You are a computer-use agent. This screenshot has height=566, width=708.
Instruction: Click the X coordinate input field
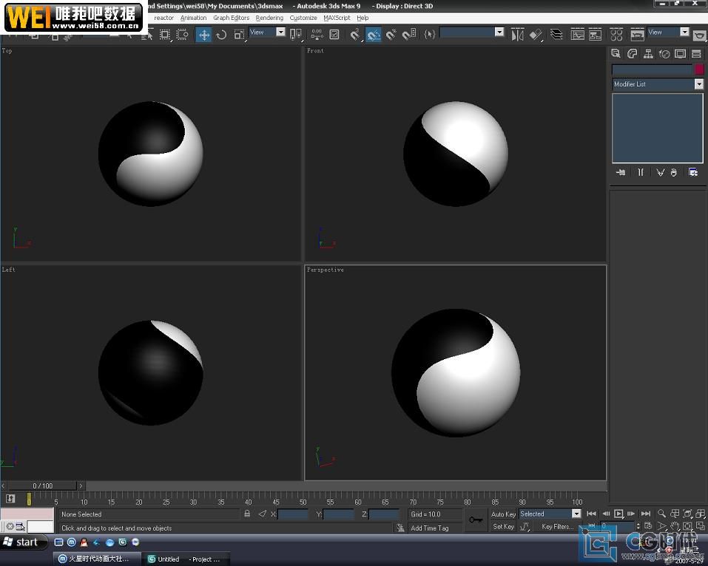pyautogui.click(x=293, y=514)
